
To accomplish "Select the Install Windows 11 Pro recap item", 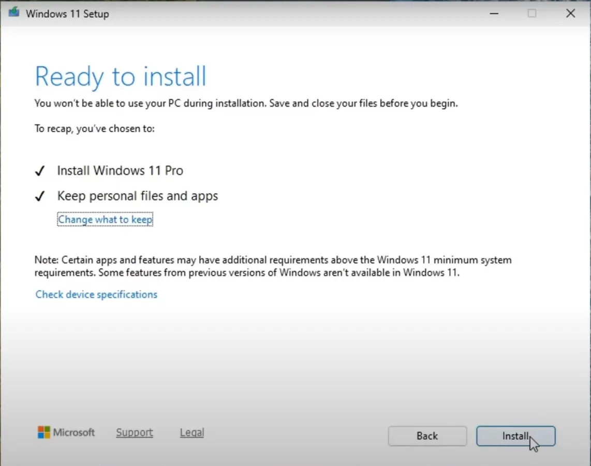I will 120,170.
